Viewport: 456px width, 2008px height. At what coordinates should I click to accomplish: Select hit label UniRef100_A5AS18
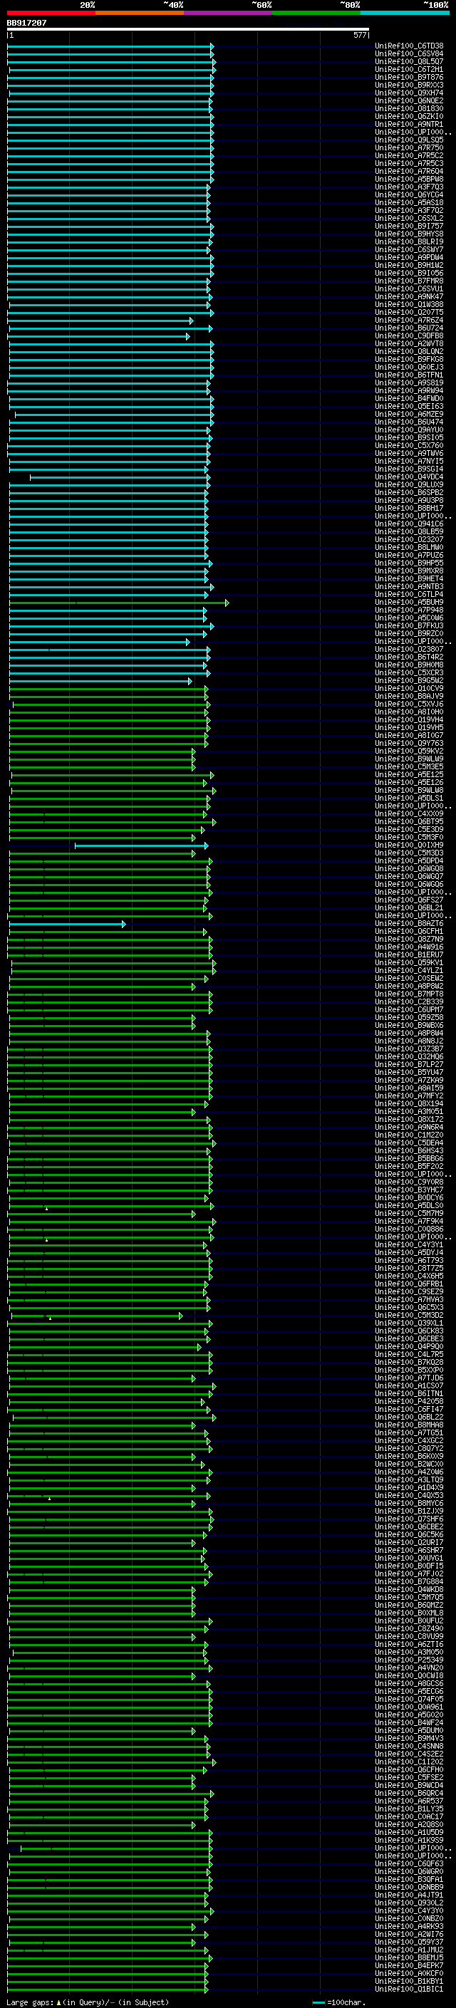(x=409, y=203)
